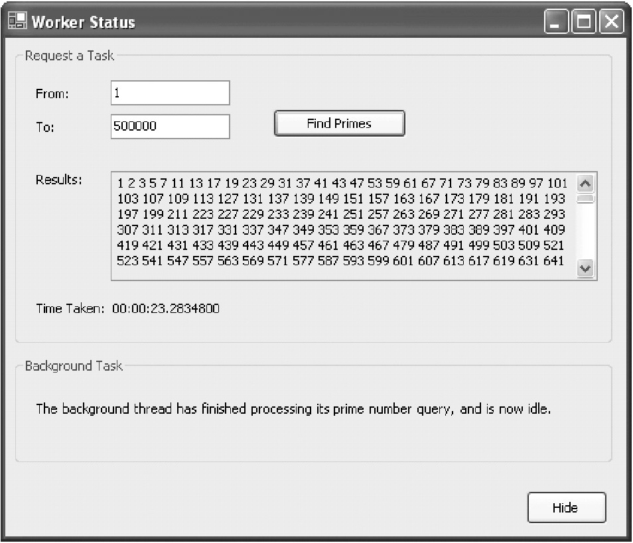The height and width of the screenshot is (543, 633).
Task: Select the Time Taken elapsed value
Action: coord(166,308)
